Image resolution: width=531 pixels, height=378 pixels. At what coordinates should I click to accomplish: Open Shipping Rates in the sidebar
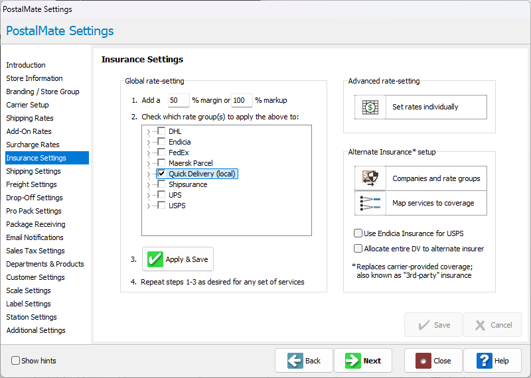30,118
